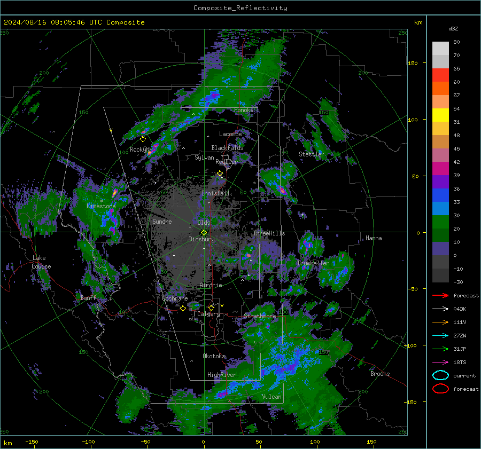This screenshot has width=481, height=449.
Task: Select the 80 dBZ light grey swatch
Action: [440, 48]
